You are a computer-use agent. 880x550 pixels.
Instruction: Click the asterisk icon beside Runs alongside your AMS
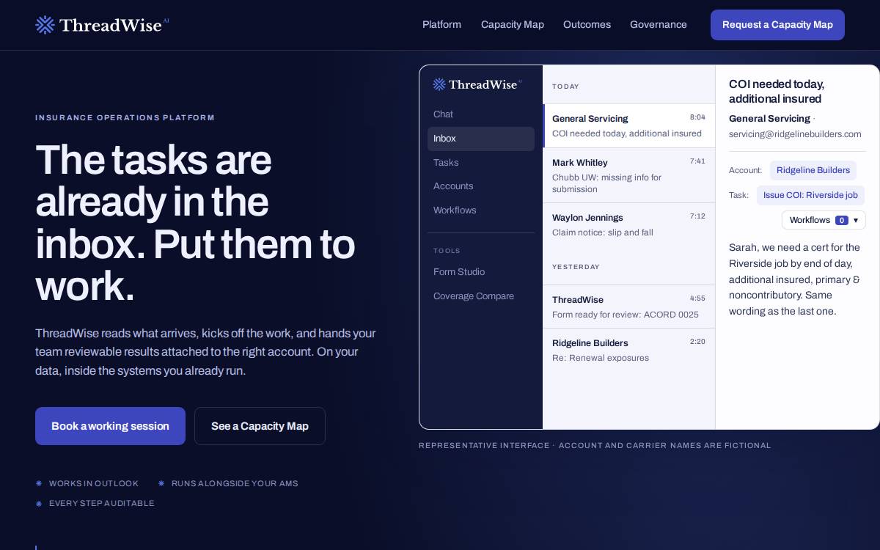161,483
